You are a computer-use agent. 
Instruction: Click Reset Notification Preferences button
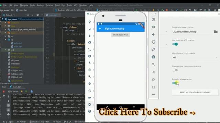coord(195,92)
